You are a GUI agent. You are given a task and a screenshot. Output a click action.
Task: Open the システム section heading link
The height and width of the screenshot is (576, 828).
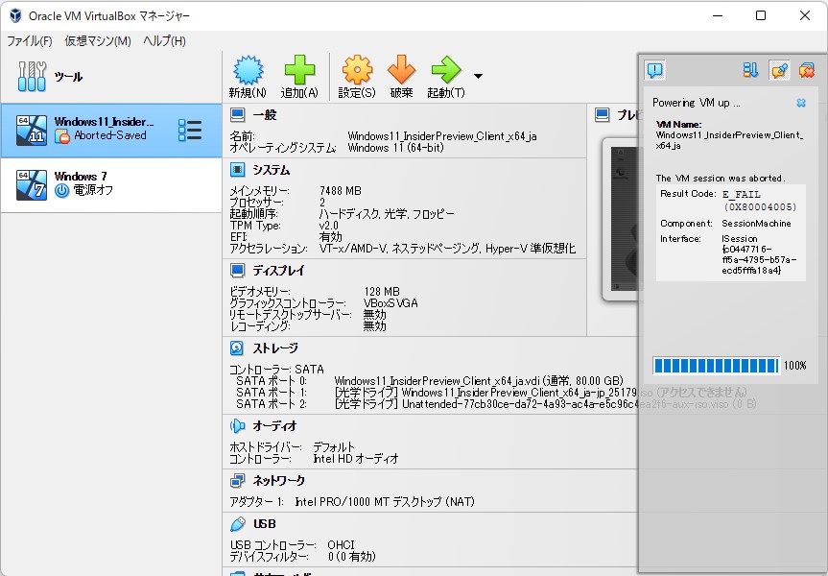point(271,170)
